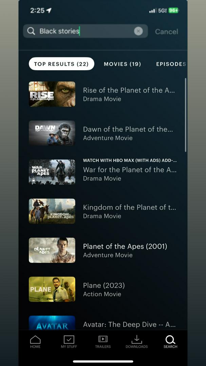Open the Trailers icon
Image resolution: width=206 pixels, height=366 pixels.
coord(102,339)
